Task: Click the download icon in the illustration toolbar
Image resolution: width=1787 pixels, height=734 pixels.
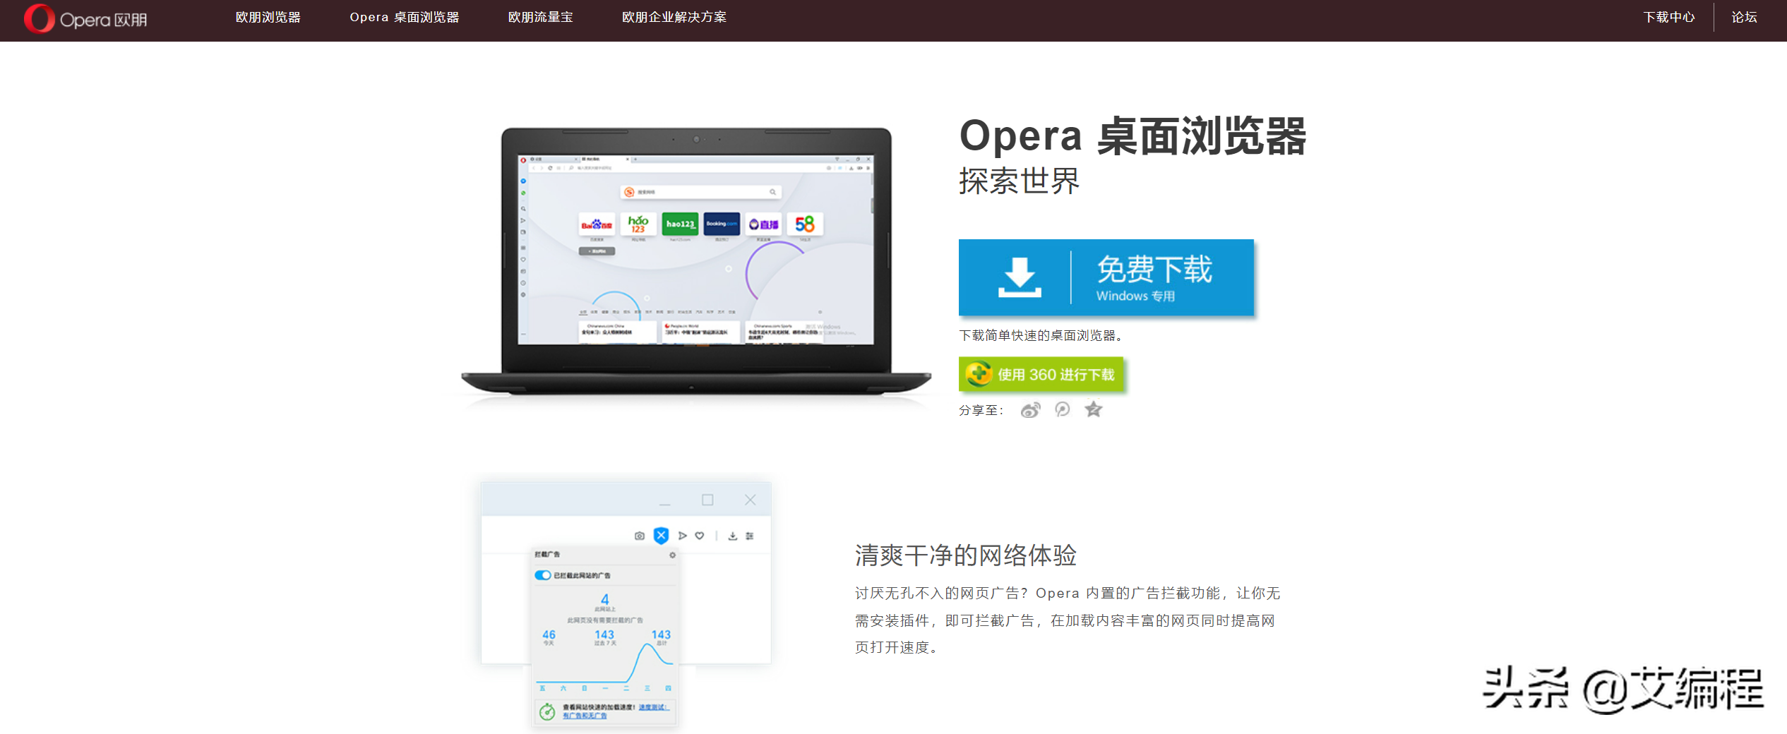Action: click(x=733, y=536)
